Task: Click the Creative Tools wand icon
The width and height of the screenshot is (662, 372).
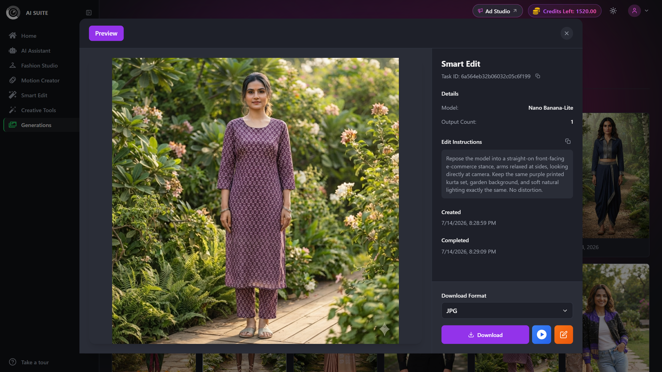Action: pyautogui.click(x=13, y=110)
